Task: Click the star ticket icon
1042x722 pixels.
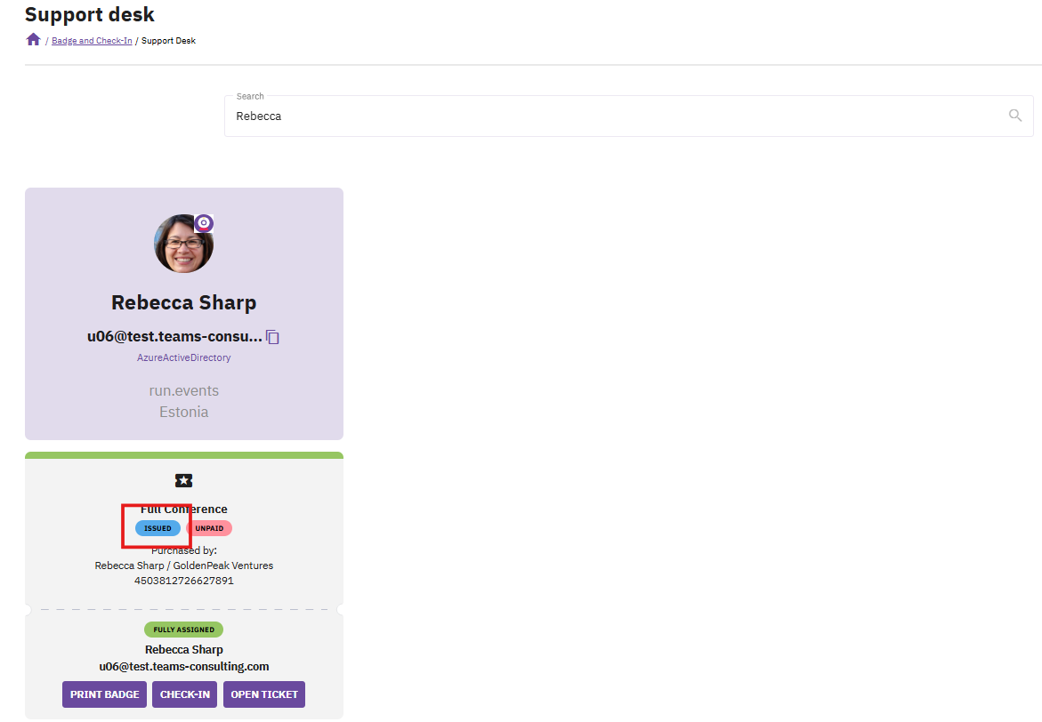Action: (x=183, y=481)
